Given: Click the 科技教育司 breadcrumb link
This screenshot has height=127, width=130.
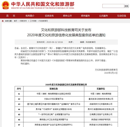Looking at the screenshot, I should [x=44, y=21].
